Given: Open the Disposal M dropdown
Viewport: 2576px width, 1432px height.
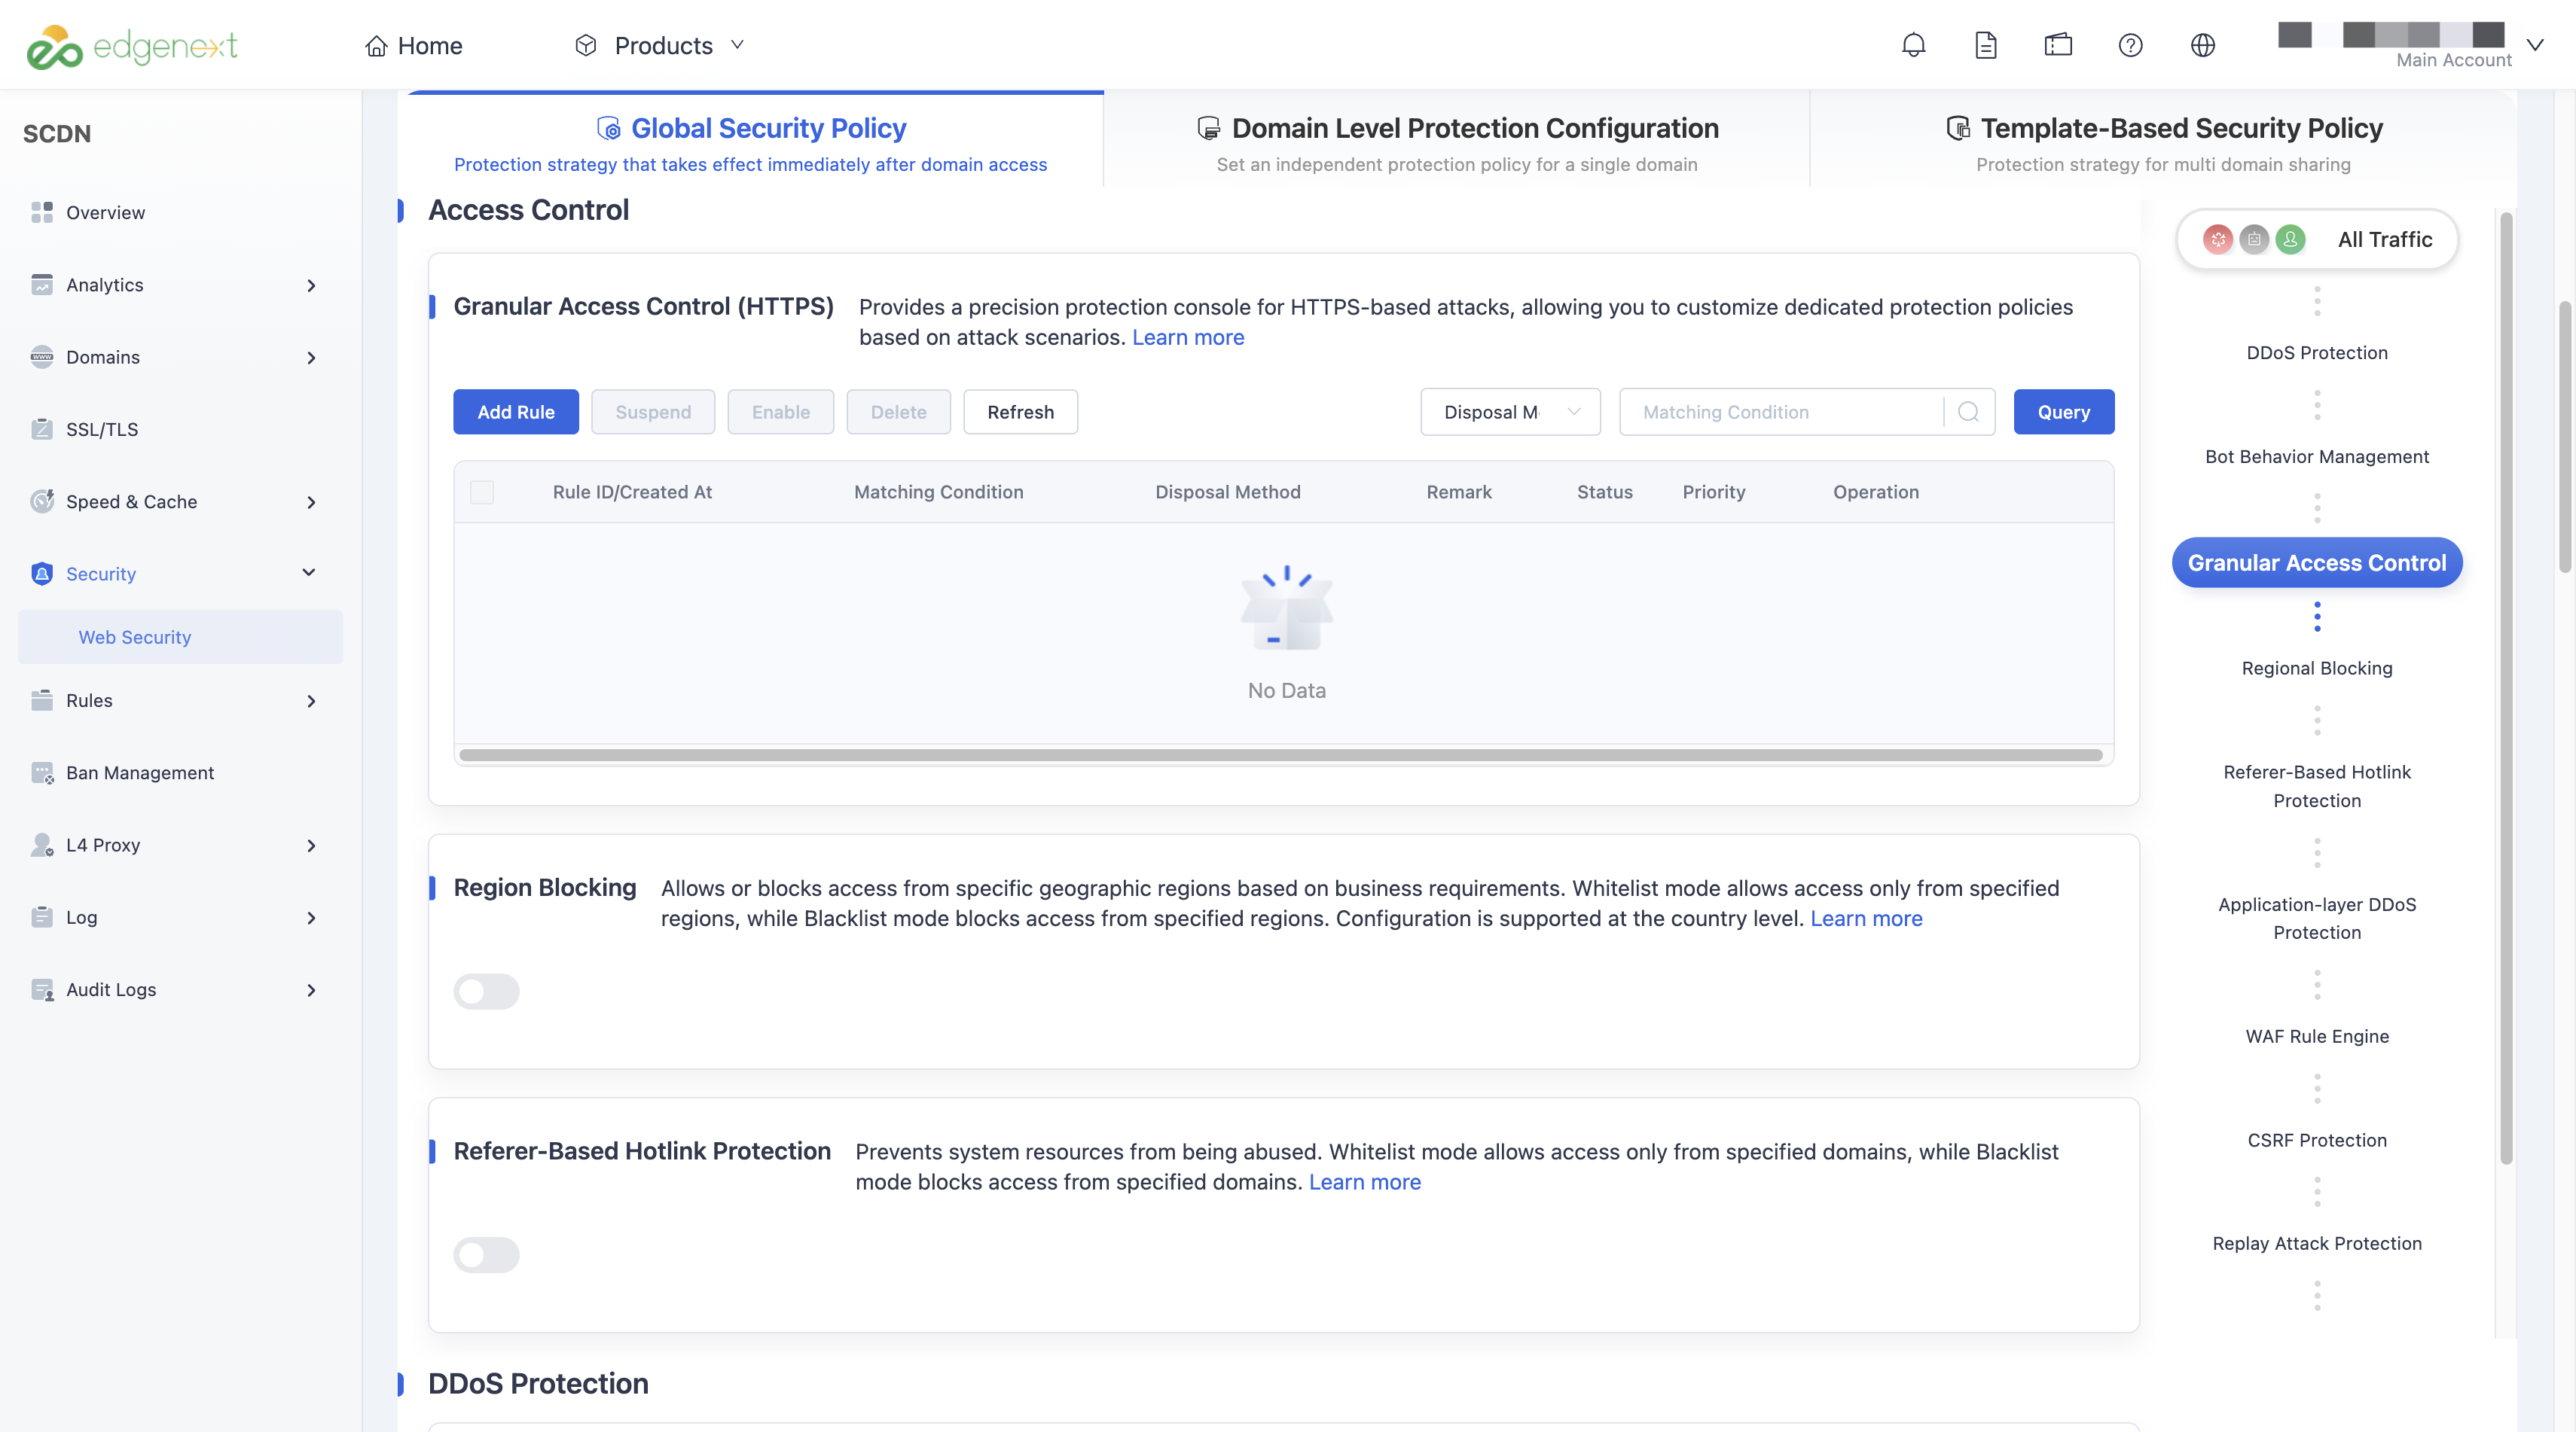Looking at the screenshot, I should point(1510,412).
